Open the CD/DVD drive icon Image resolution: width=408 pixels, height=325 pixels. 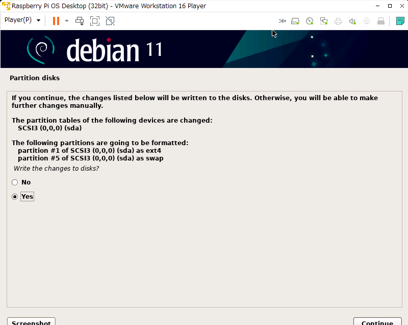point(310,21)
